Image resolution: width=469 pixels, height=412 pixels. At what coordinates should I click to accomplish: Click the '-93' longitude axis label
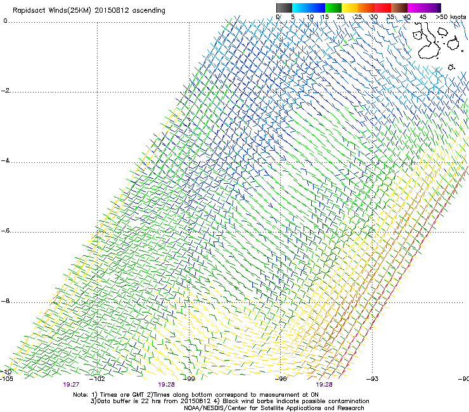click(x=373, y=379)
